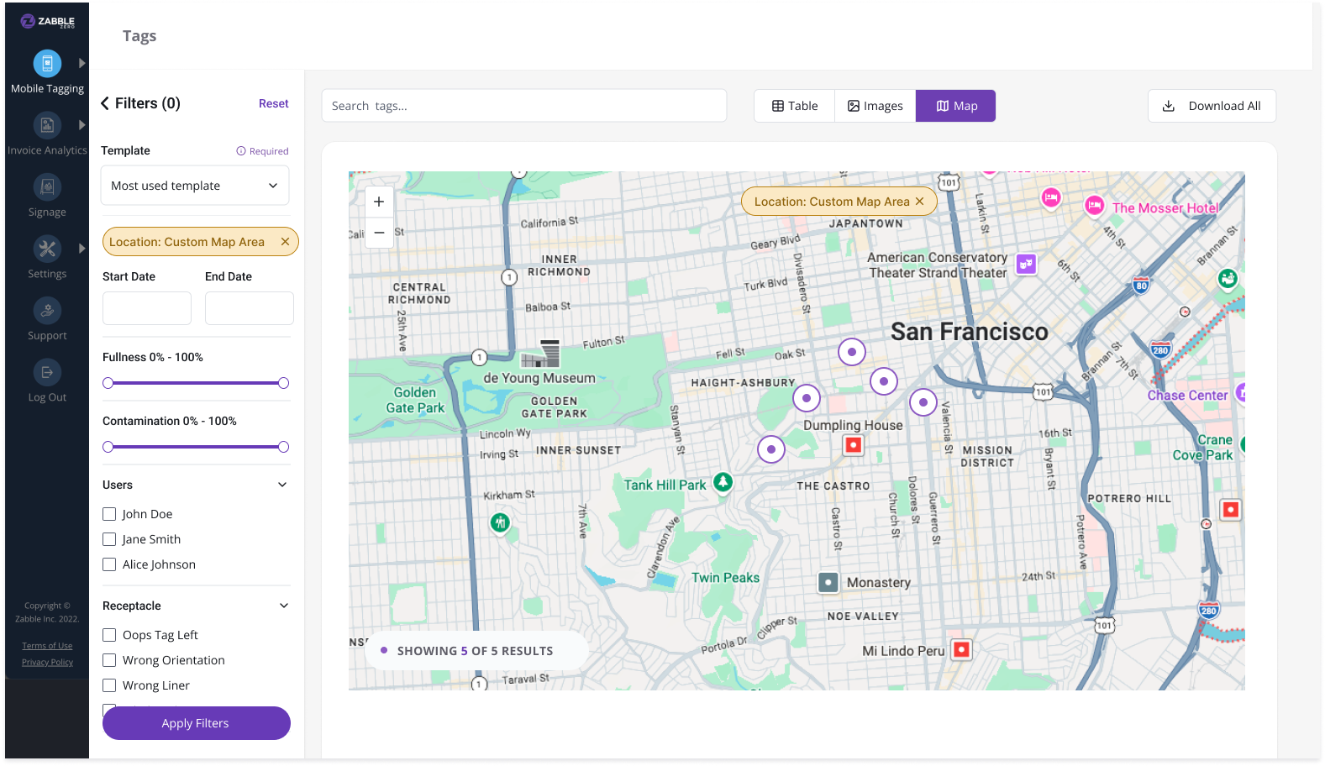Image resolution: width=1325 pixels, height=766 pixels.
Task: Zoom out on the map
Action: pyautogui.click(x=379, y=233)
